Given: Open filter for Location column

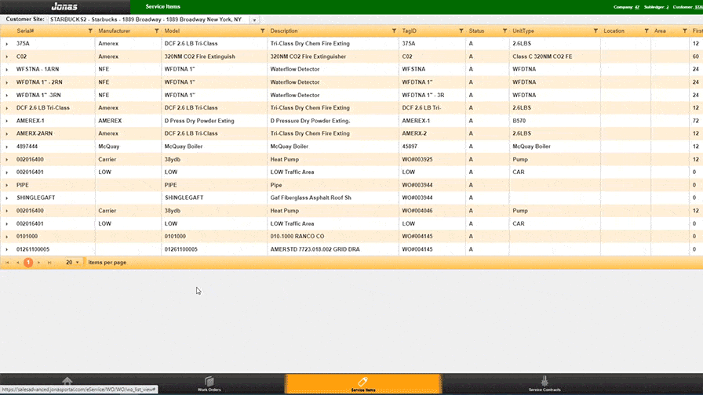Looking at the screenshot, I should point(646,31).
